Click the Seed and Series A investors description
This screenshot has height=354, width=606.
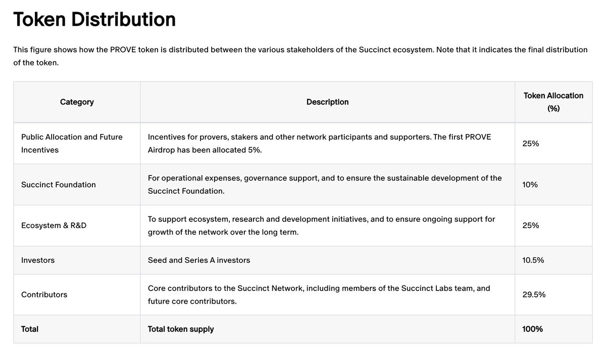tap(199, 260)
